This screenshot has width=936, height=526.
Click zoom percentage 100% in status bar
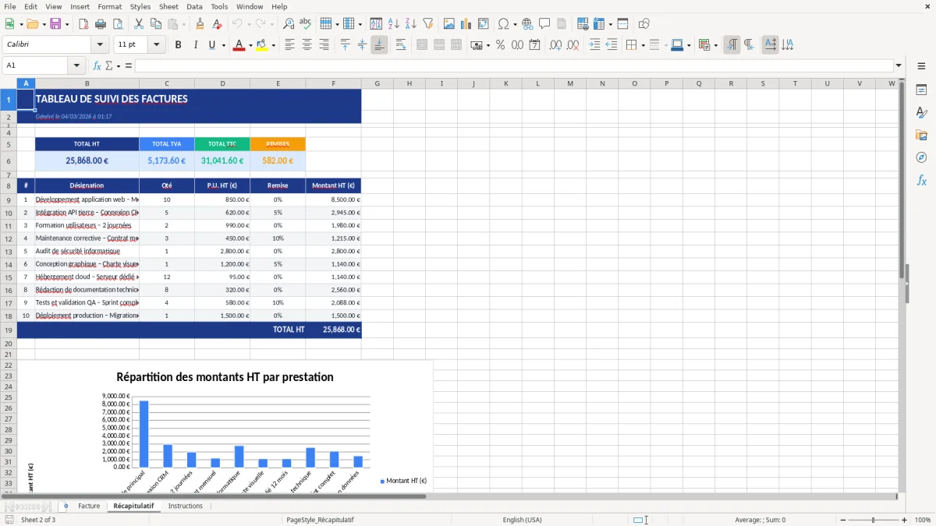[923, 520]
